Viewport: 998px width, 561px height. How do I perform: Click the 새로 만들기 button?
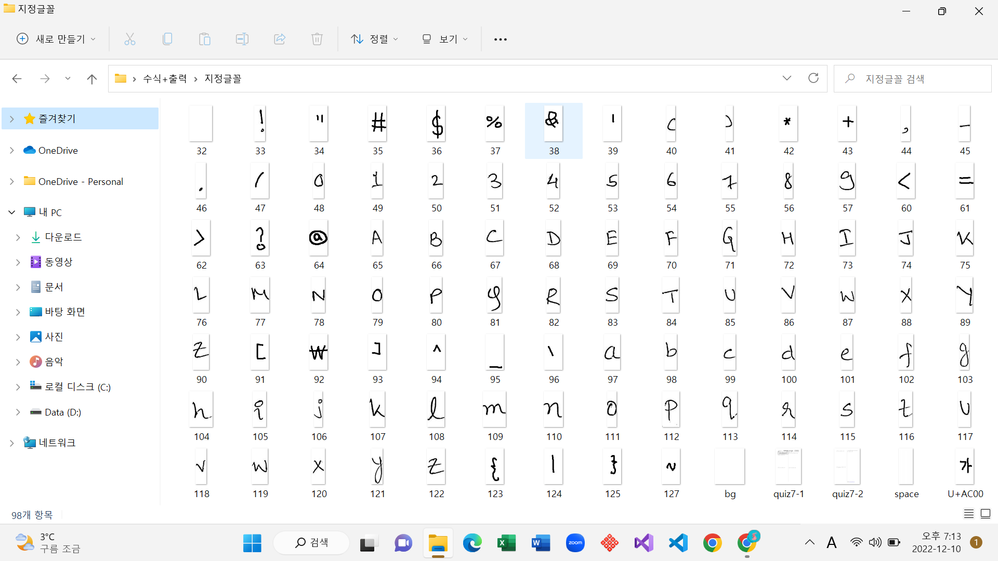[57, 39]
